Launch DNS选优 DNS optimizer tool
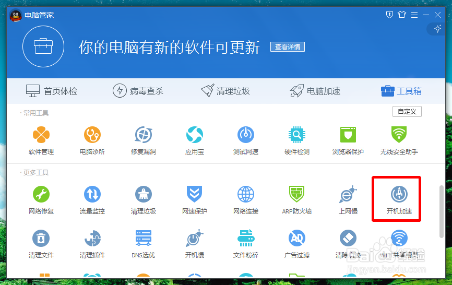452x285 pixels. click(x=143, y=244)
